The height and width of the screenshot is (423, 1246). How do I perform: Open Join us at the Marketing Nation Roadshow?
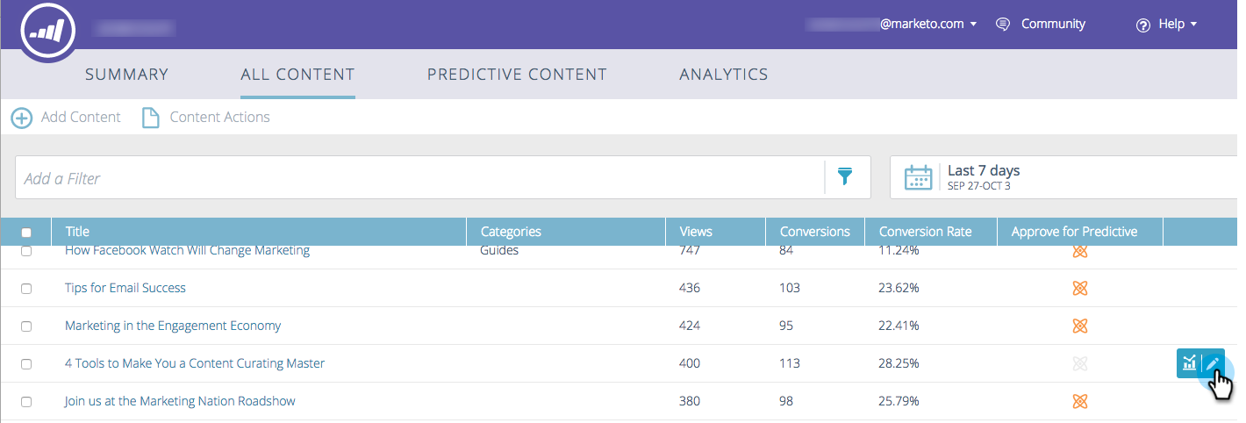coord(180,401)
